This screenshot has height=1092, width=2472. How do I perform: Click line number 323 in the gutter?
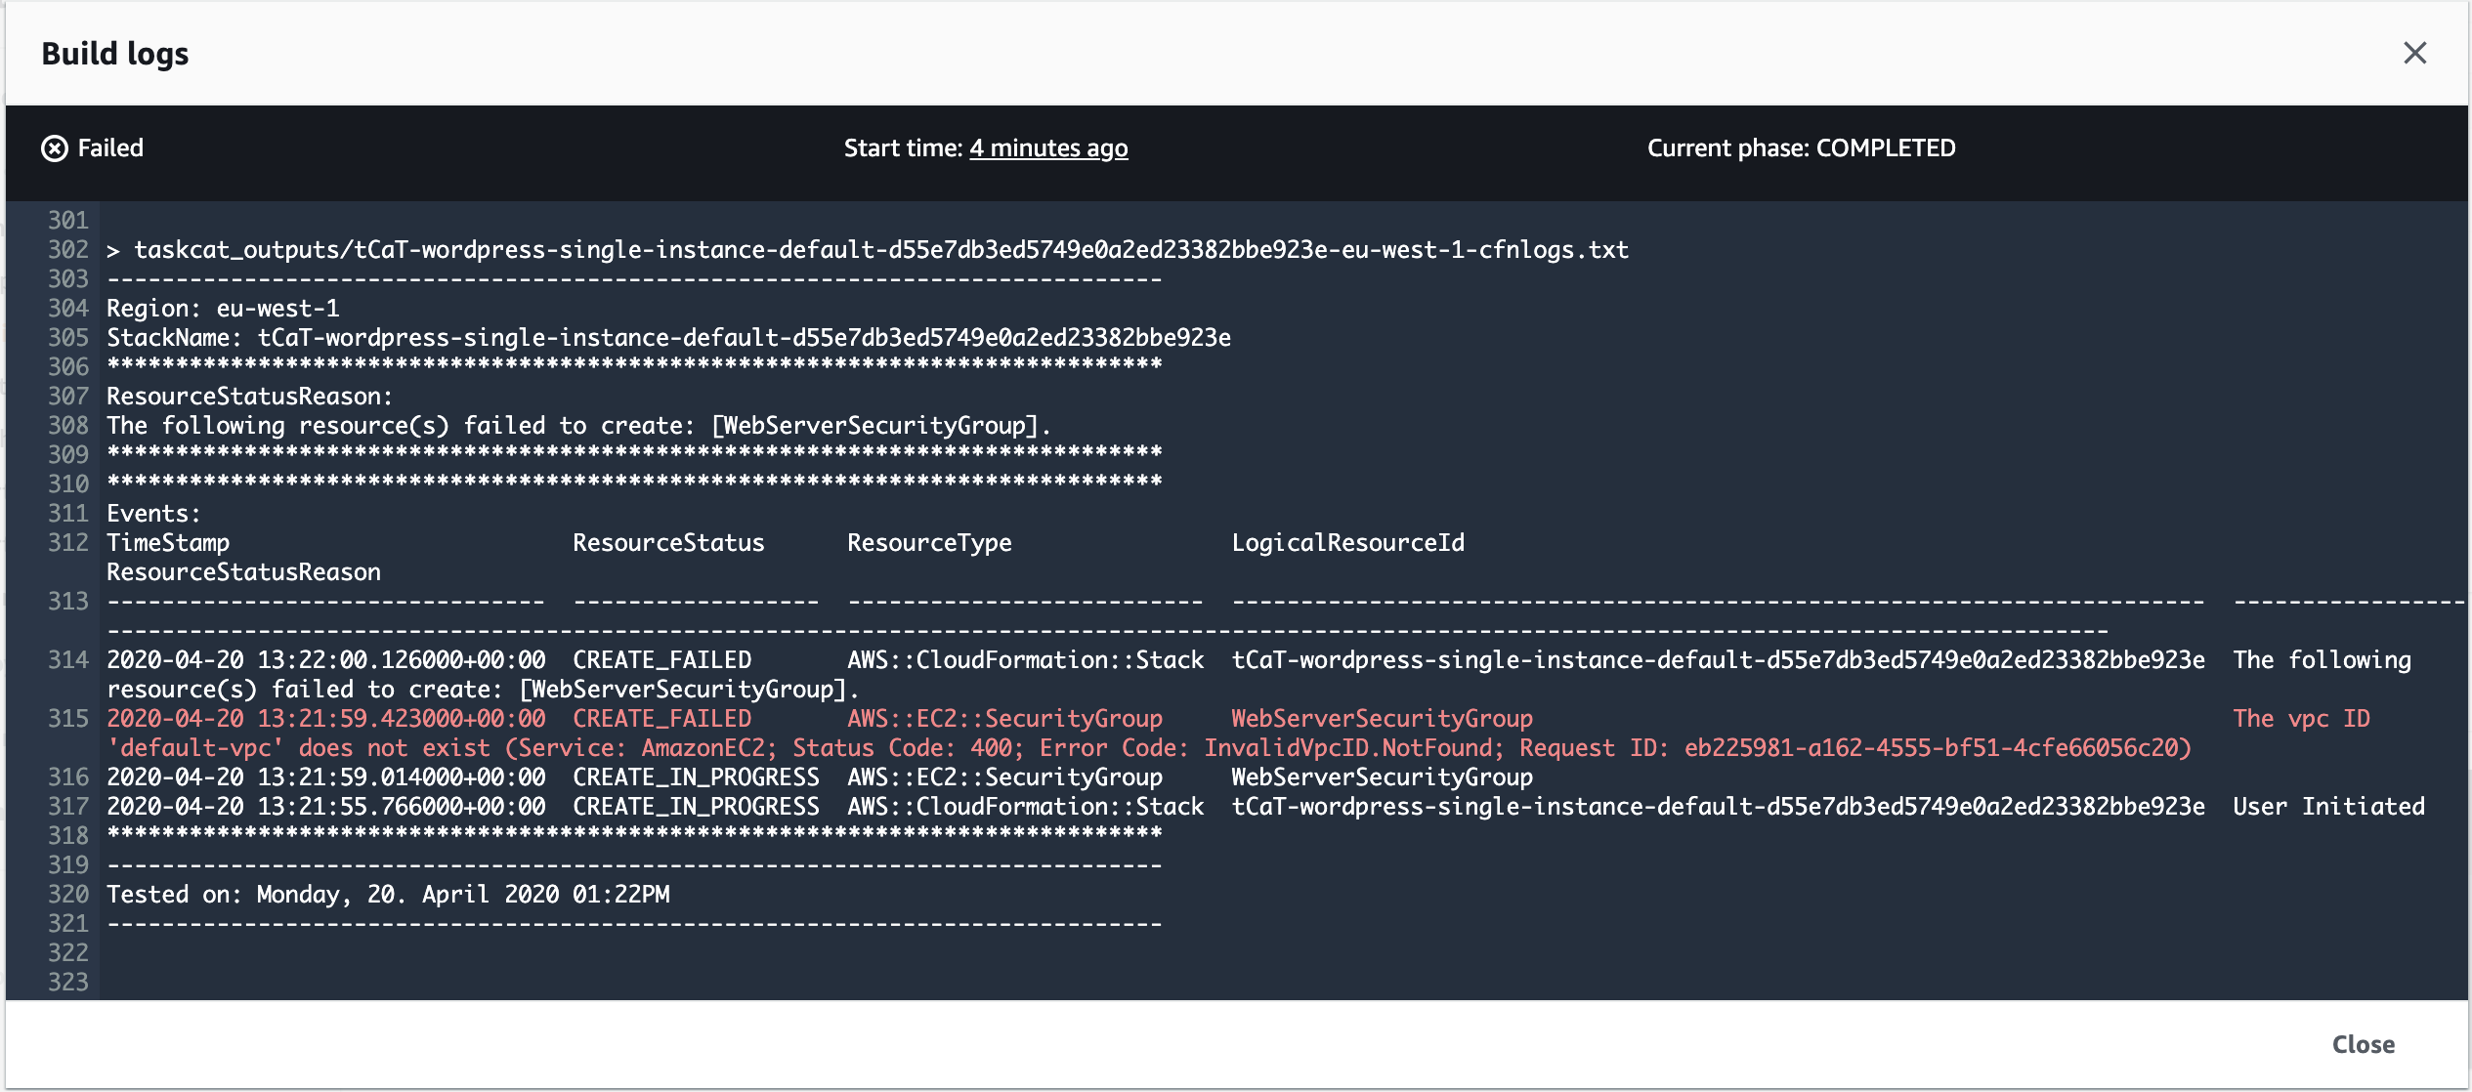[x=67, y=983]
